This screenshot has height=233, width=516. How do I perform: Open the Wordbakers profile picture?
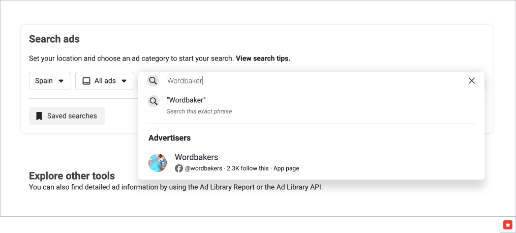[x=158, y=163]
